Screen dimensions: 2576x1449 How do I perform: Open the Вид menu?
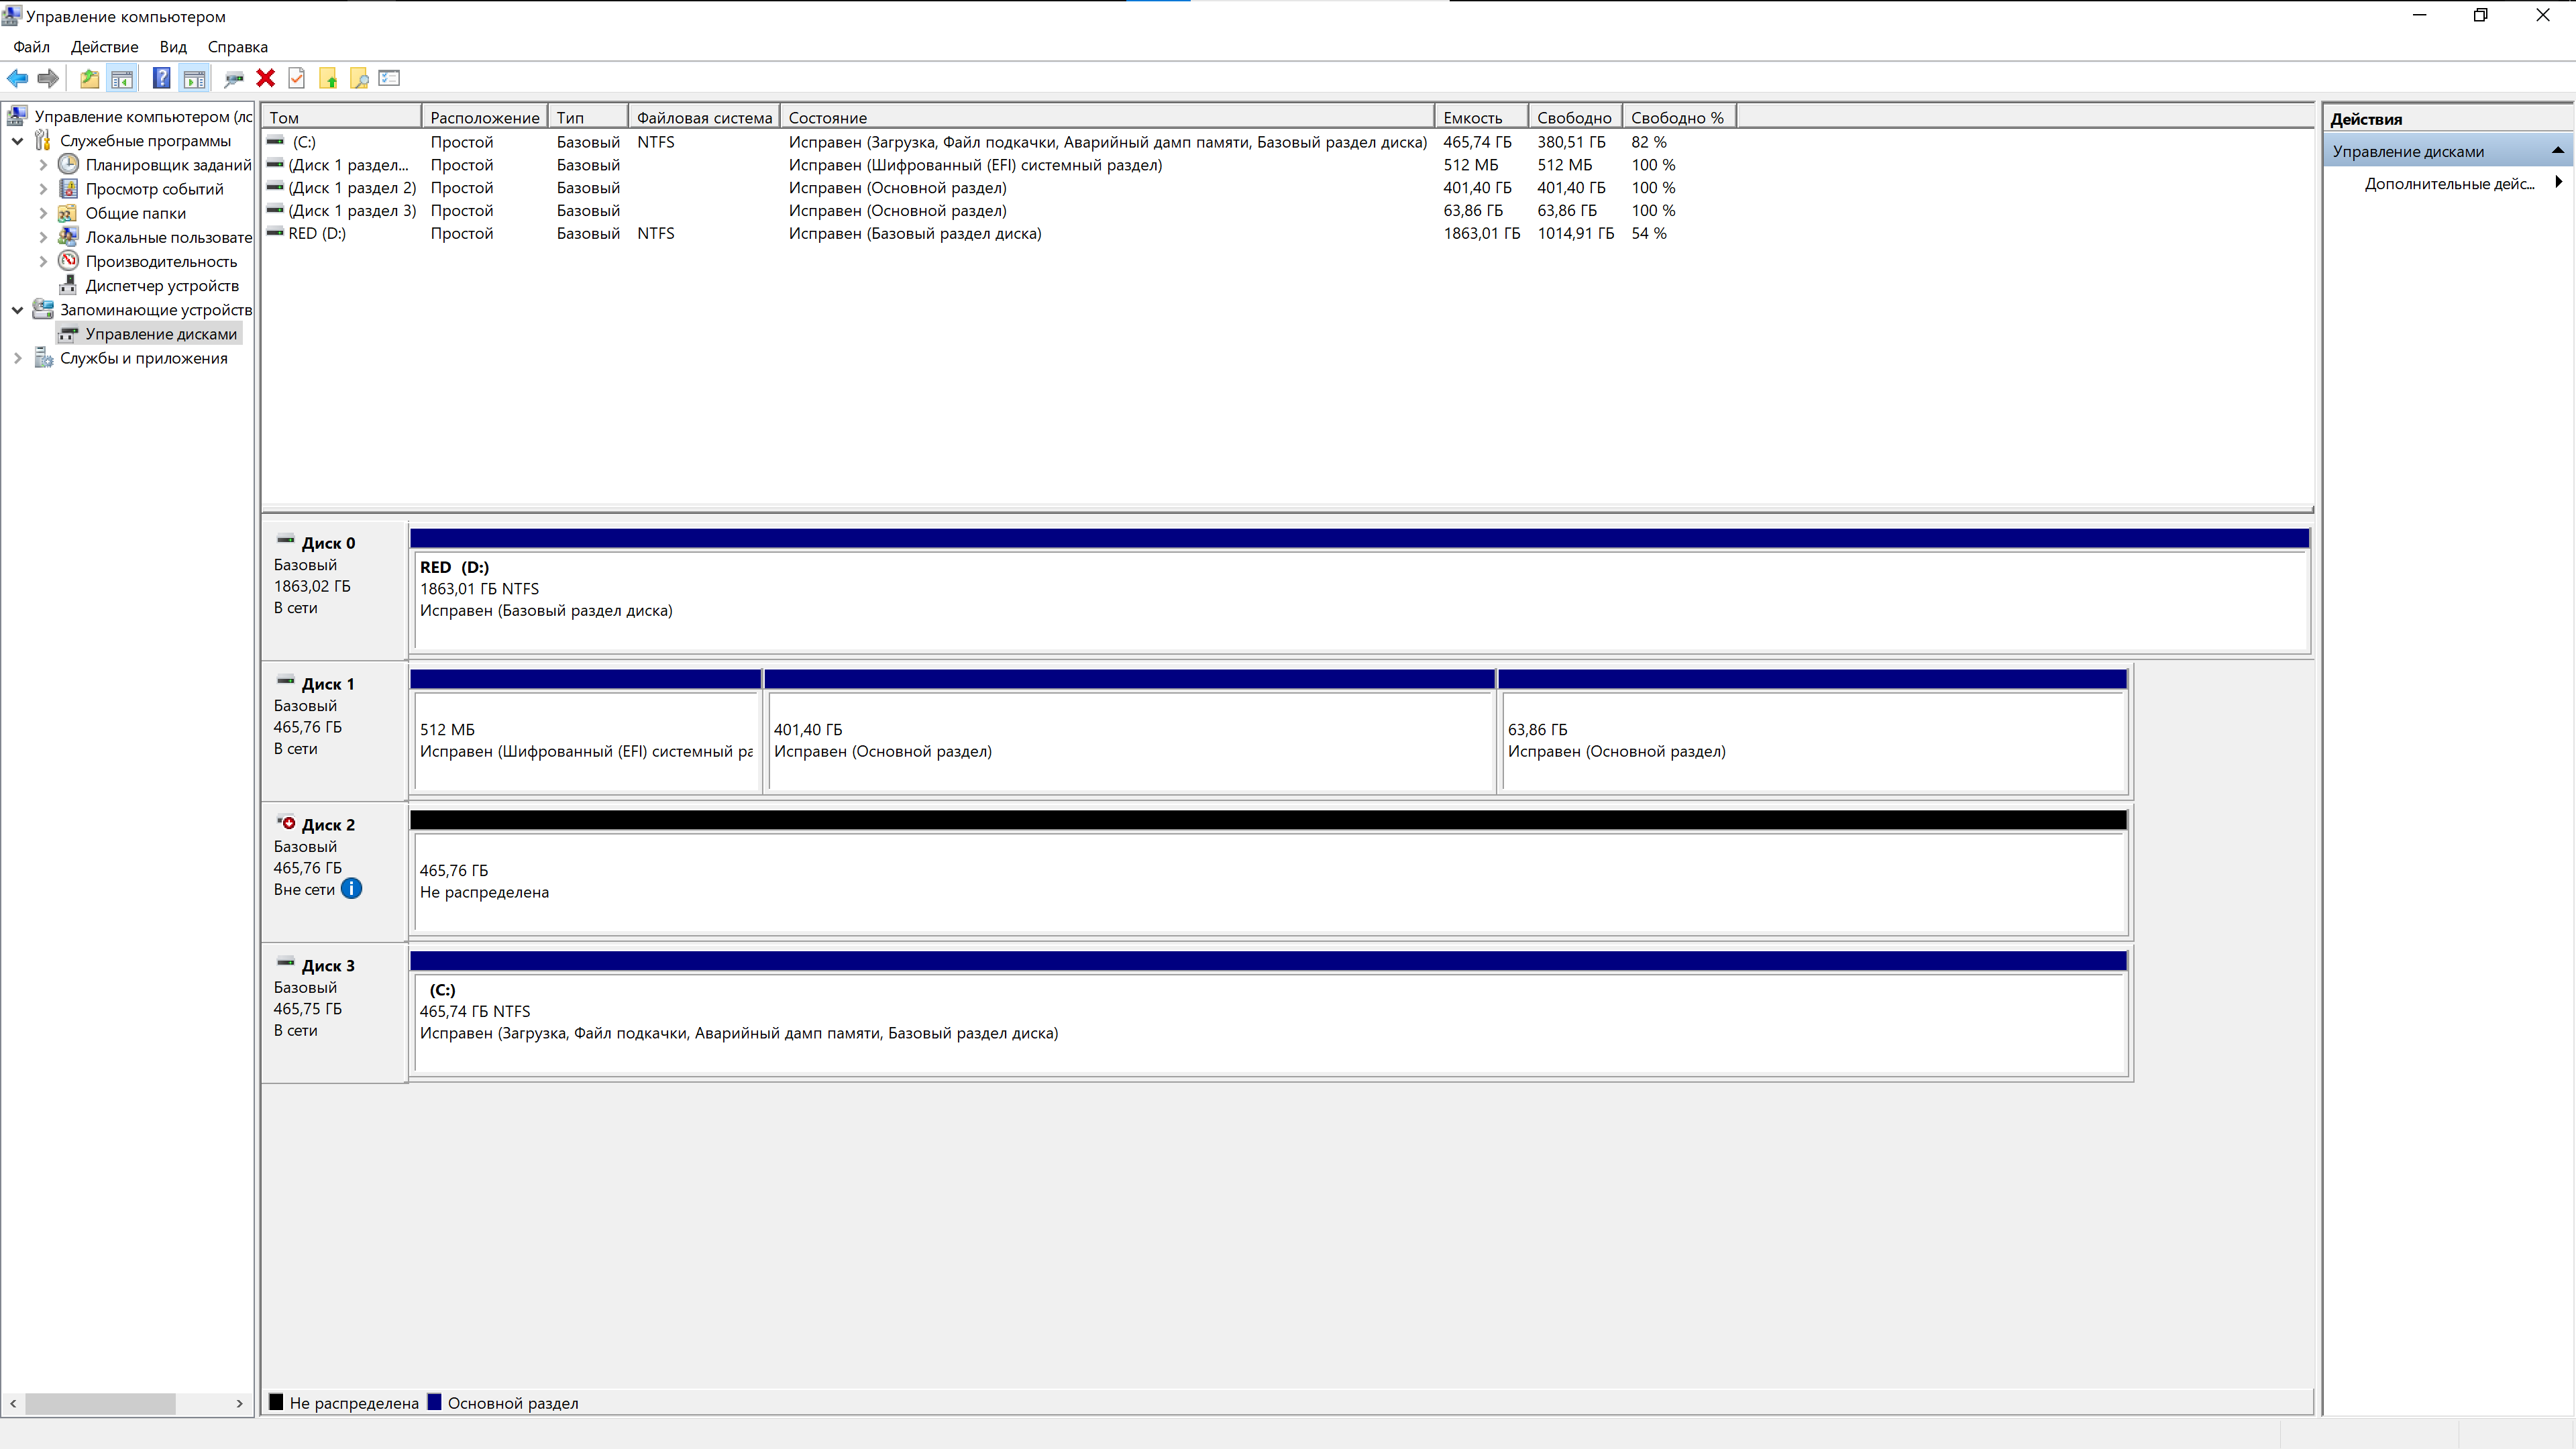coord(173,47)
